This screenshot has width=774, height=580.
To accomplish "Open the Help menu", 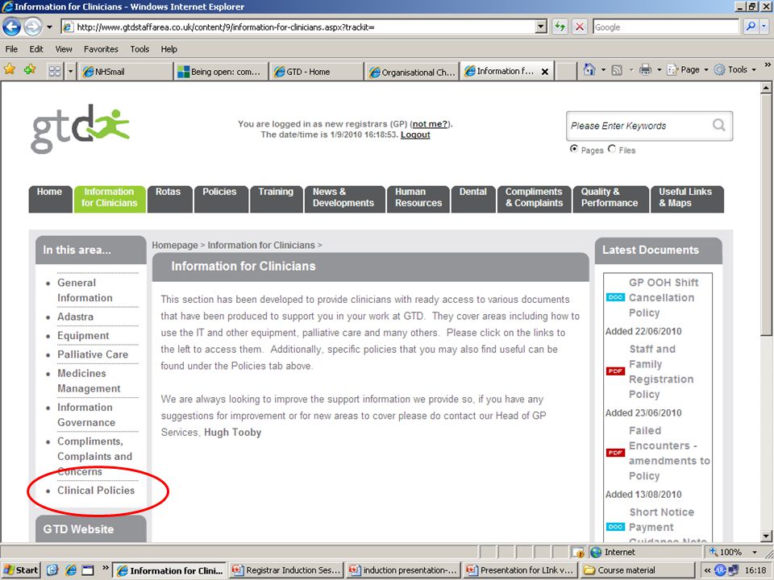I will (169, 49).
